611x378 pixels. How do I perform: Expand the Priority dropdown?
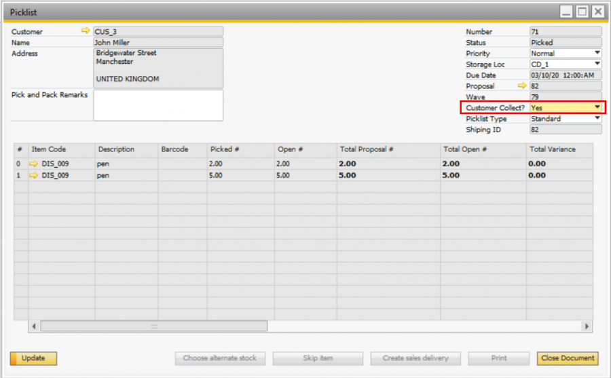click(597, 53)
